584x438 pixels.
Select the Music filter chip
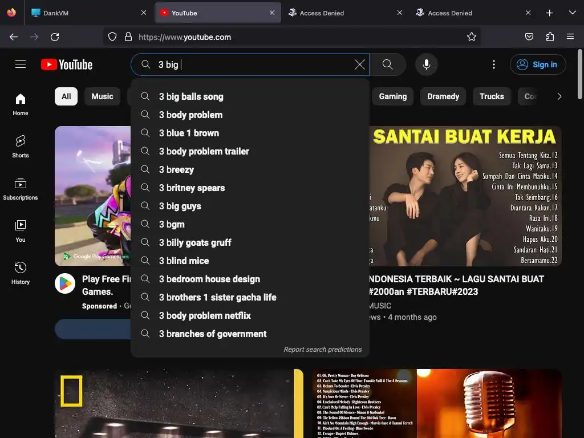[102, 96]
